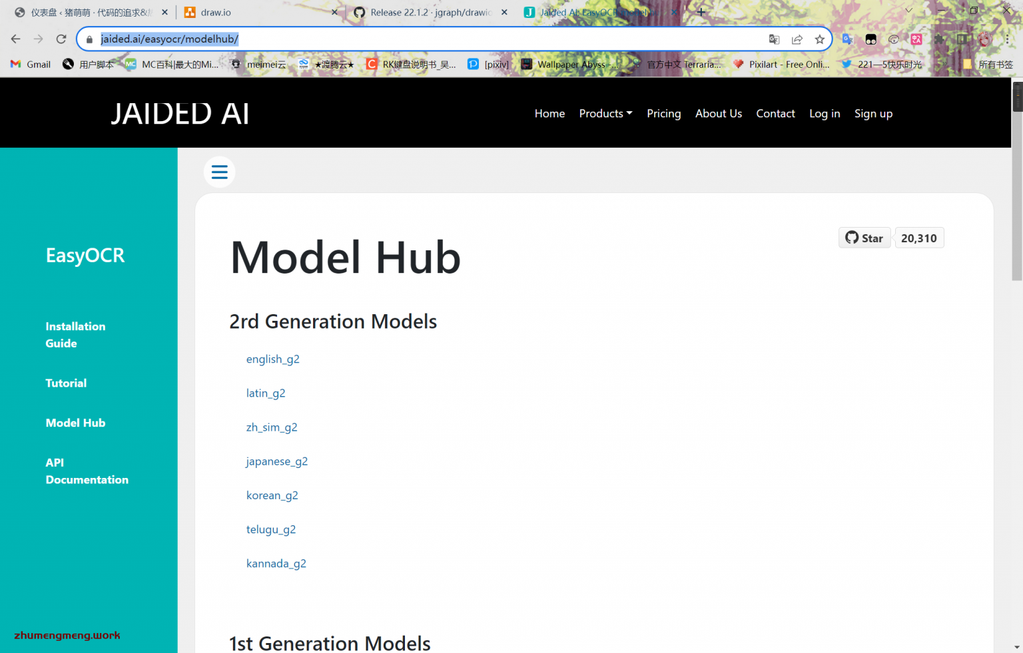Open the 用户脚本 bookmark
This screenshot has width=1023, height=653.
pyautogui.click(x=88, y=65)
